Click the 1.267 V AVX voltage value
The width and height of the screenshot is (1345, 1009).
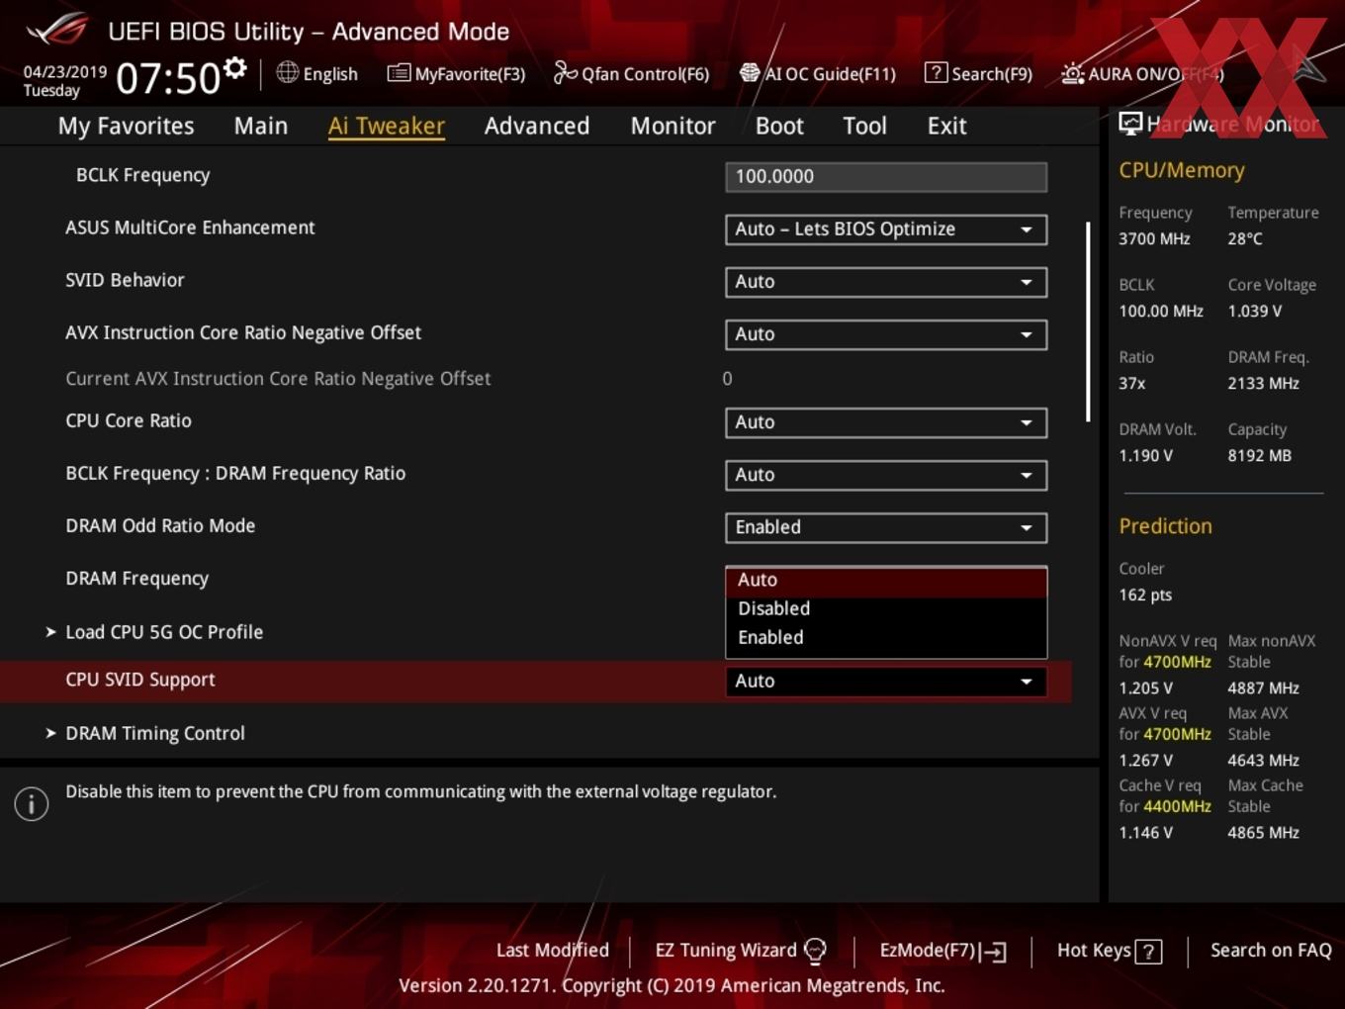tap(1145, 761)
